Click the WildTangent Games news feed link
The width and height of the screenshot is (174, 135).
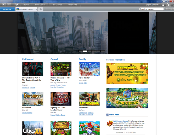click(120, 121)
